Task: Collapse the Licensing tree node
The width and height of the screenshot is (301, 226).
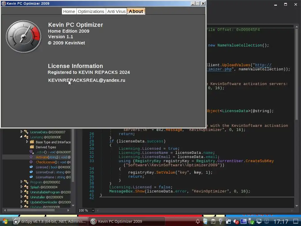Action: [21, 137]
